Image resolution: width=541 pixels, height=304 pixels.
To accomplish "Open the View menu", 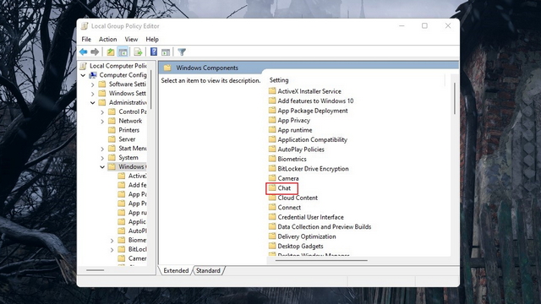I will (x=131, y=40).
